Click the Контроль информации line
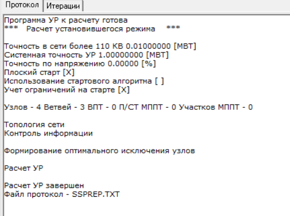 coord(48,133)
